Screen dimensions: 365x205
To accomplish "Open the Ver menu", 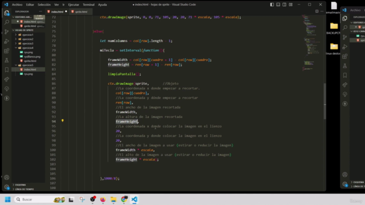I will (56, 5).
